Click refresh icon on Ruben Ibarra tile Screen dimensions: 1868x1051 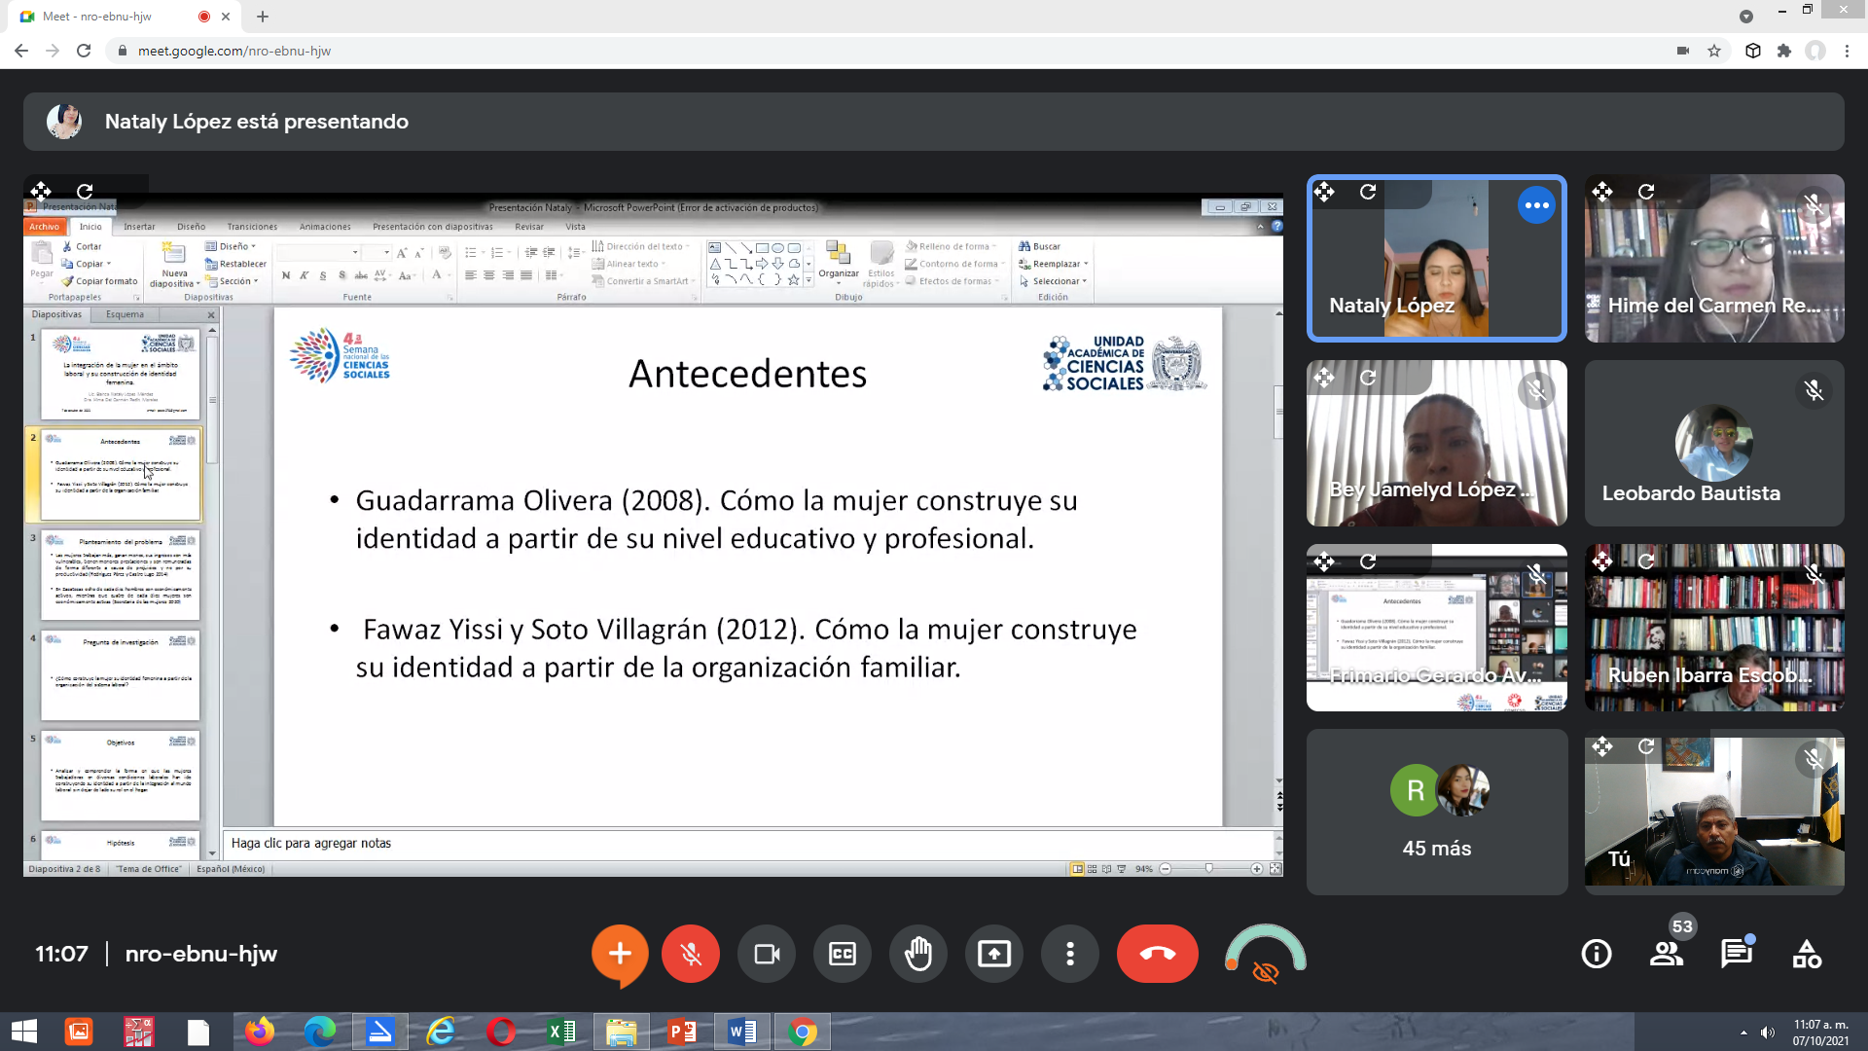point(1646,562)
